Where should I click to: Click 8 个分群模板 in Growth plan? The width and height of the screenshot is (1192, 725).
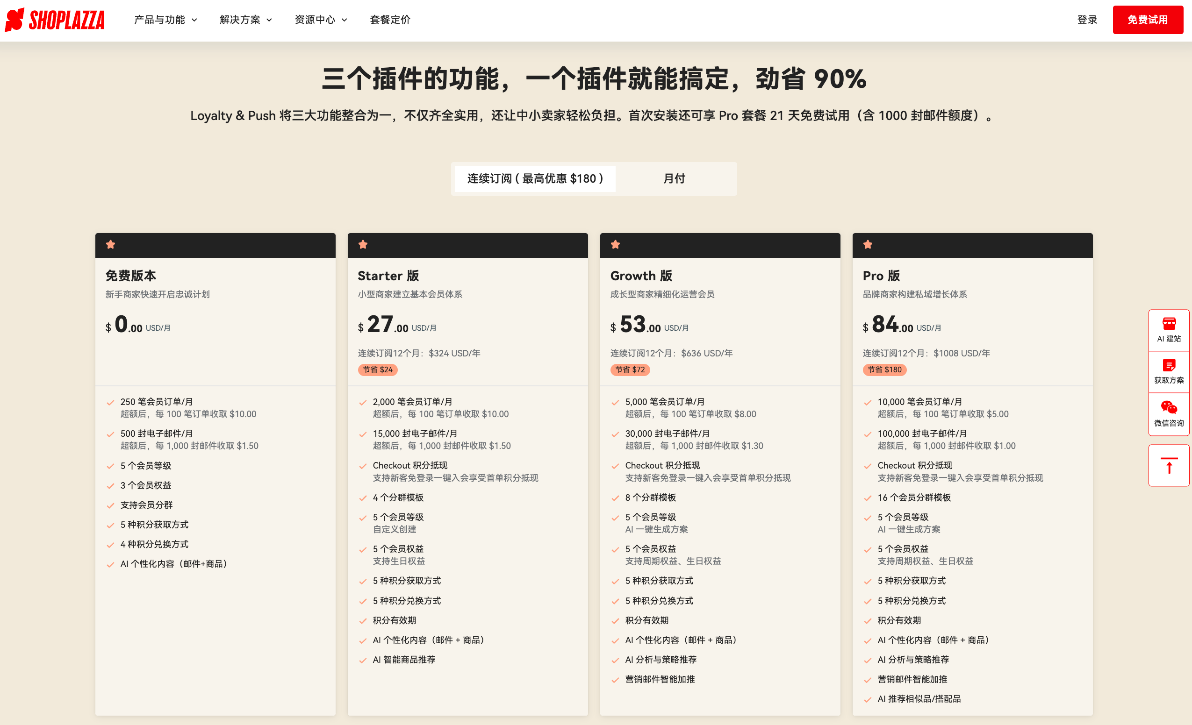pos(651,498)
